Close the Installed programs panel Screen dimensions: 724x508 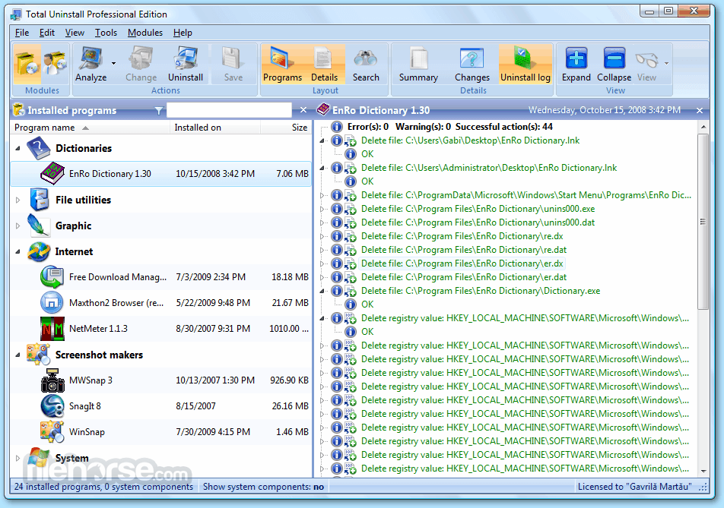click(x=303, y=110)
